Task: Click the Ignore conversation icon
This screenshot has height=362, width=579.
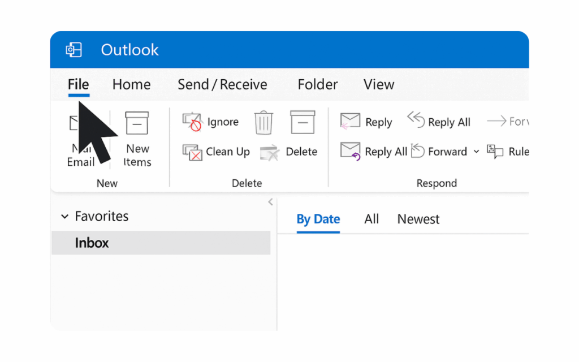Action: coord(192,122)
